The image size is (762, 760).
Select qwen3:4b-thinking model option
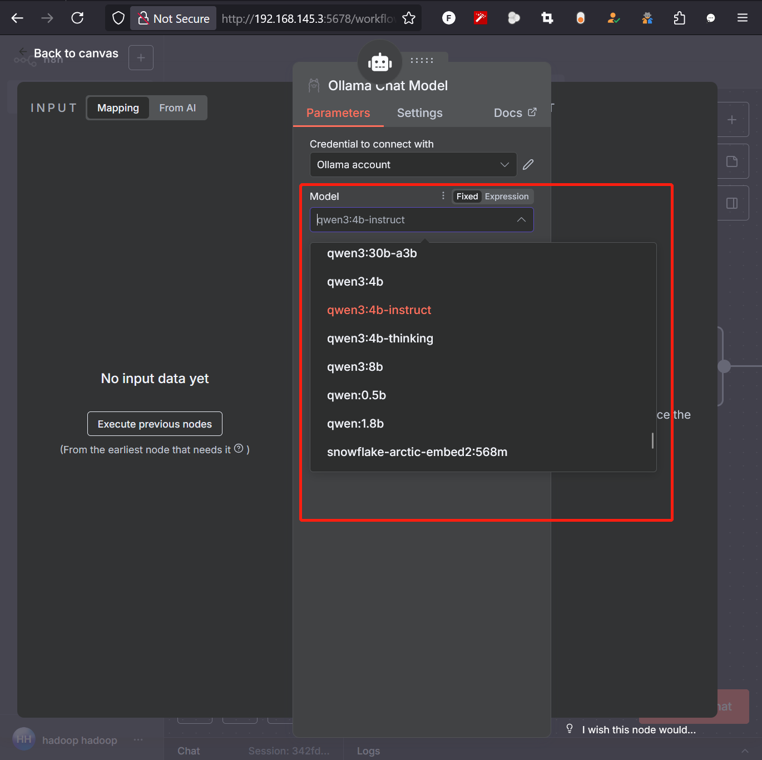coord(483,338)
